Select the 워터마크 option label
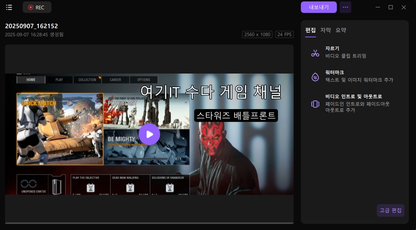 (x=335, y=72)
